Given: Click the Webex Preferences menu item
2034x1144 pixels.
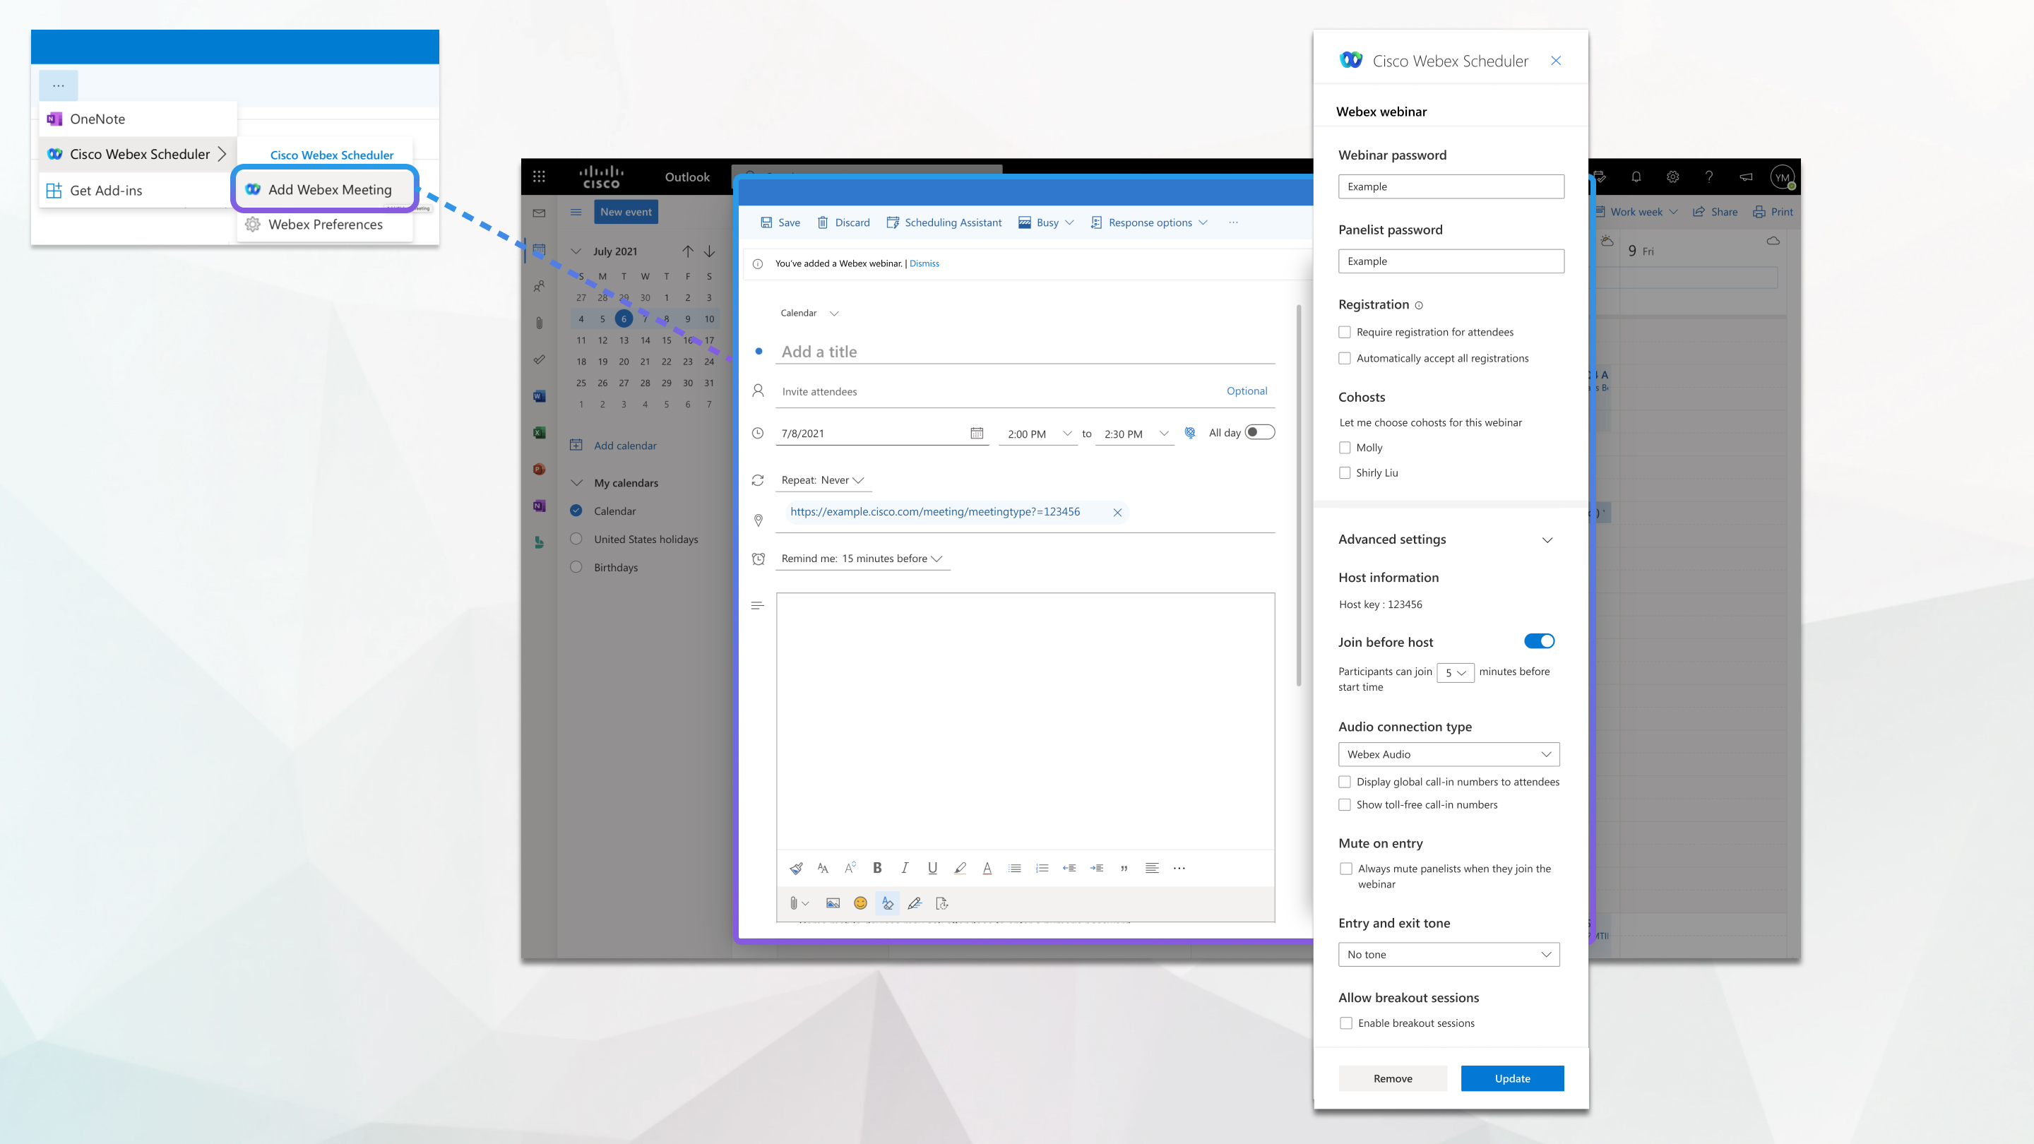Looking at the screenshot, I should coord(326,223).
